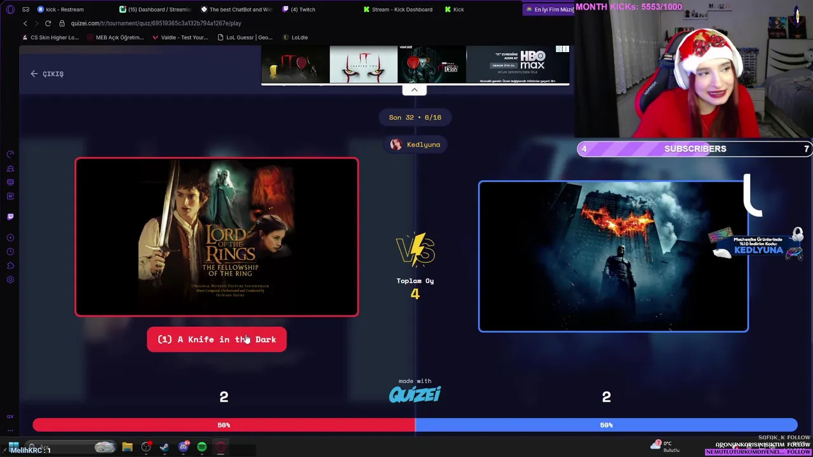Open Opera GX menu logo

pyautogui.click(x=10, y=10)
